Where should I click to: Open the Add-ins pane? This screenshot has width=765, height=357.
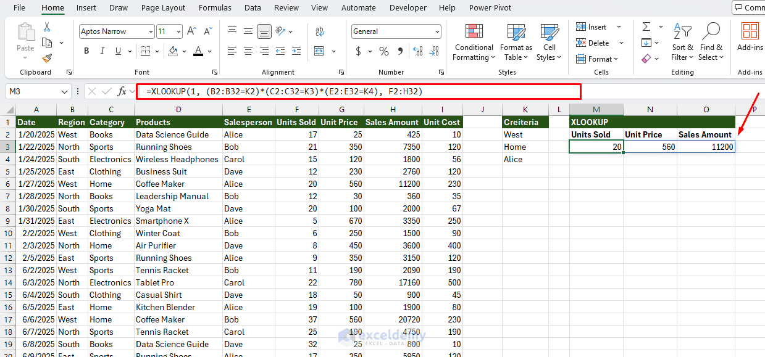750,37
